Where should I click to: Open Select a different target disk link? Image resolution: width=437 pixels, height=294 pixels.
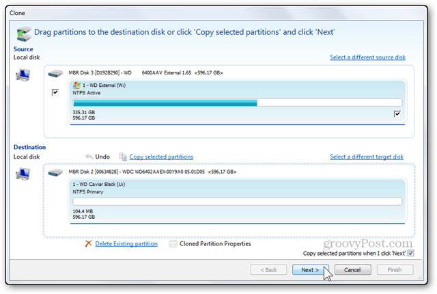point(367,157)
